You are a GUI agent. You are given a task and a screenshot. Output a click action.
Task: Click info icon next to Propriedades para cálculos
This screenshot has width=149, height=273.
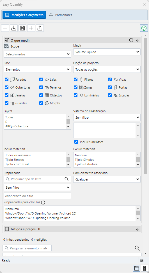click(43, 202)
